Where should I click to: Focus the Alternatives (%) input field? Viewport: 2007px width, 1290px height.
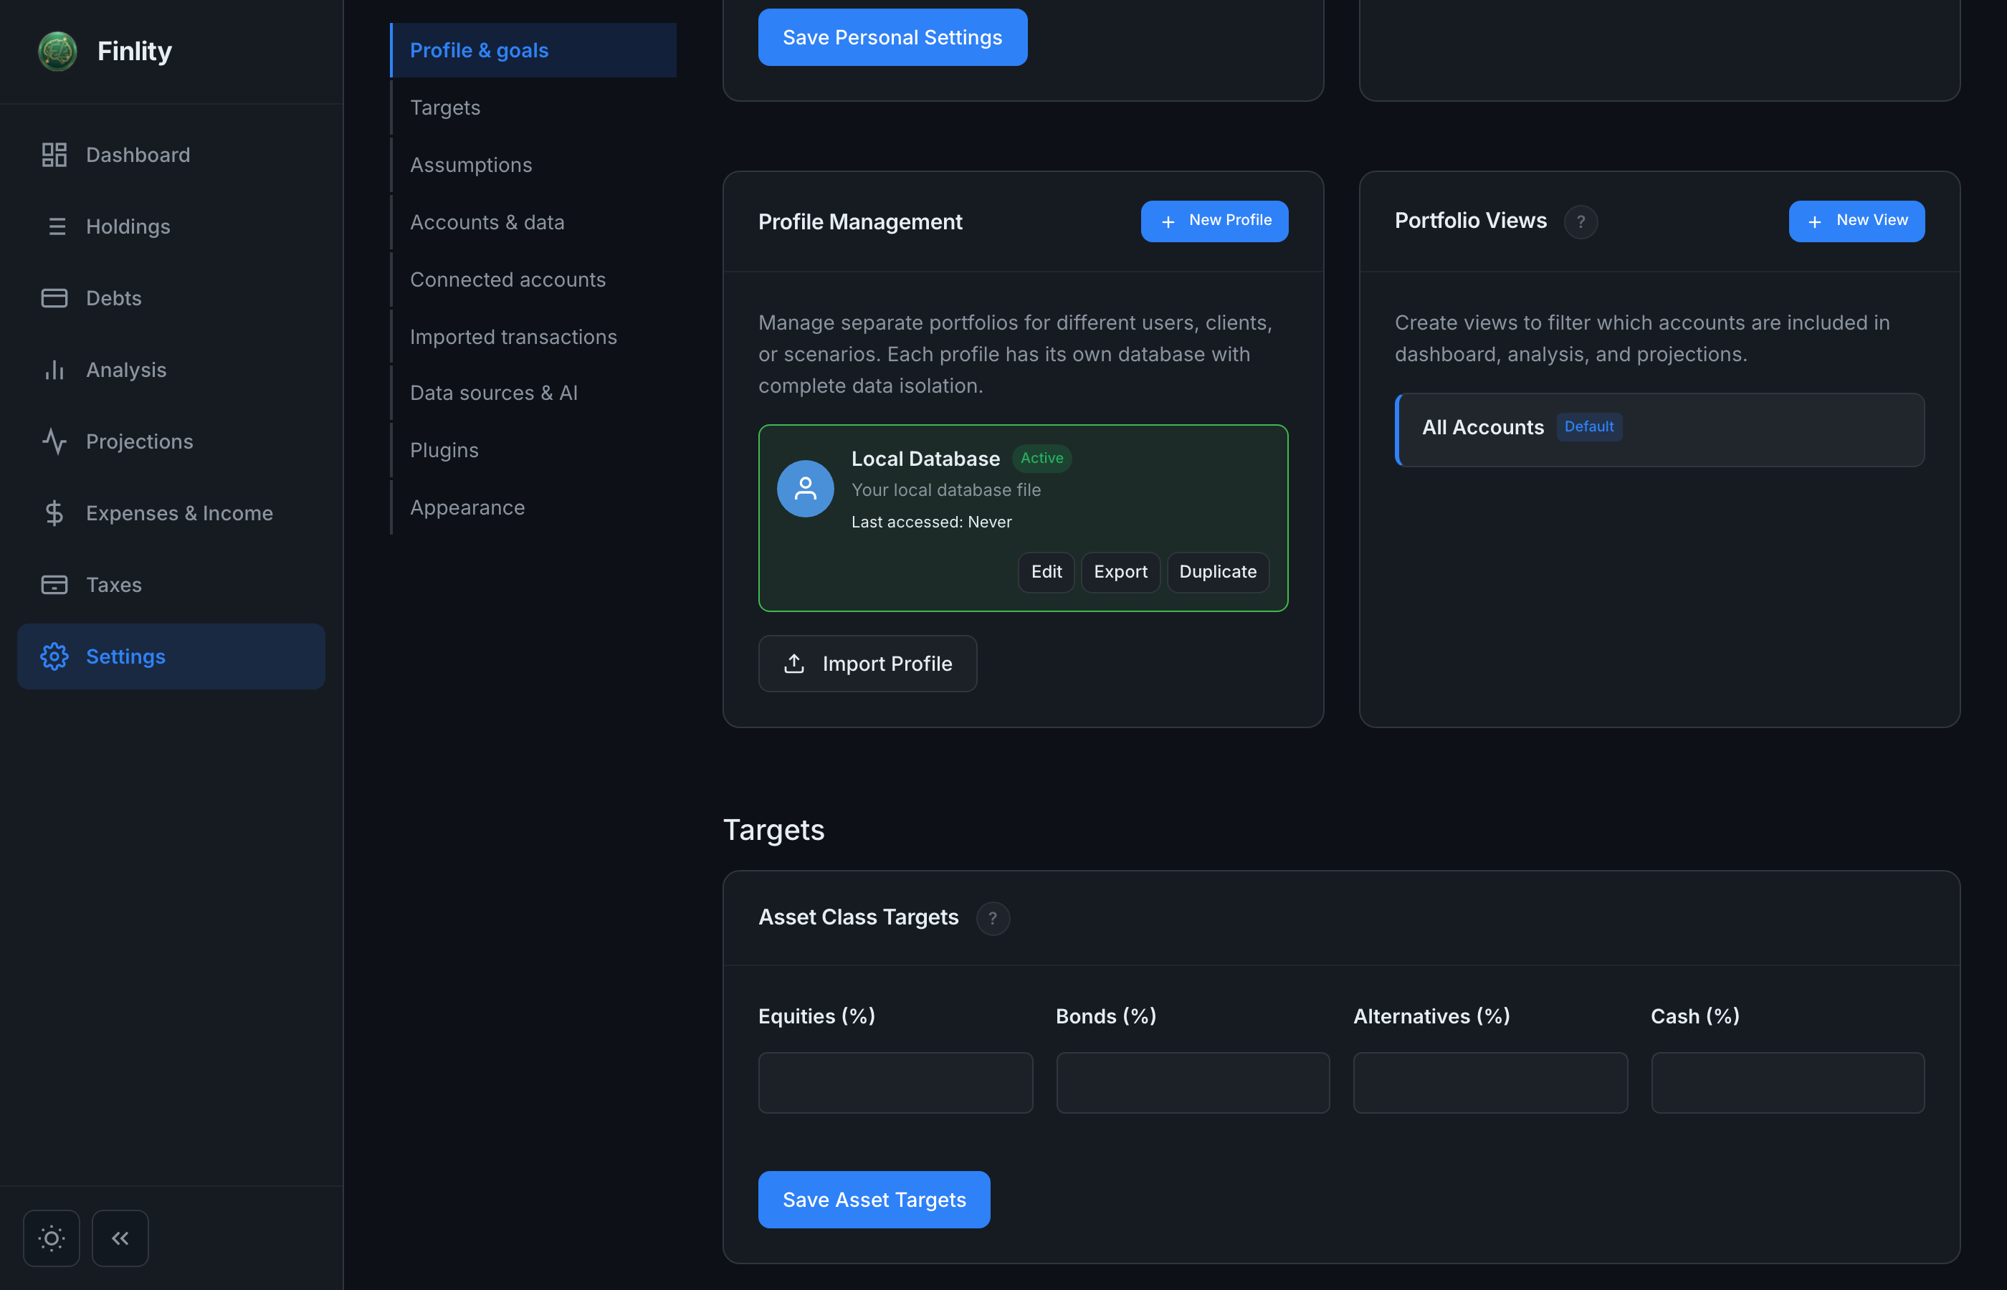click(1490, 1082)
